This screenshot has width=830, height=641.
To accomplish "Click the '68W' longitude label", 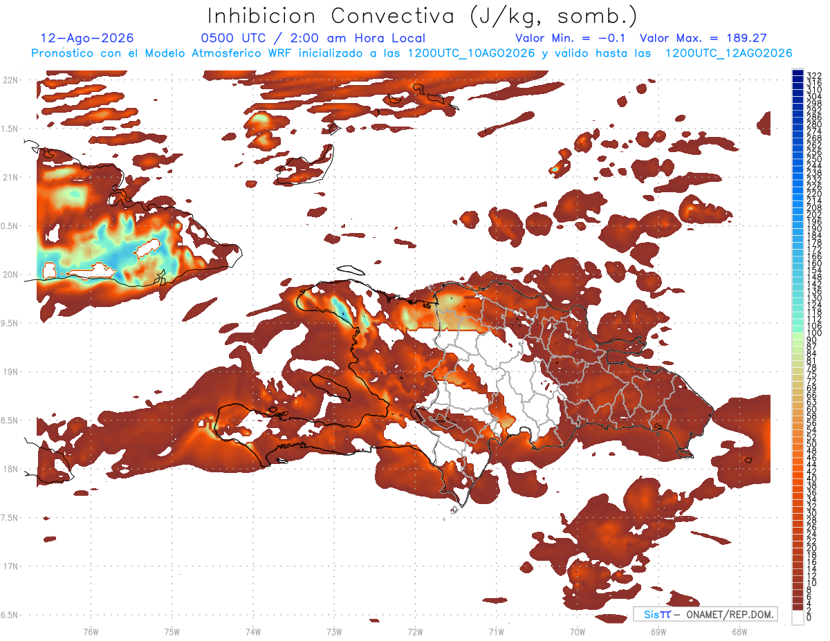I will point(739,631).
